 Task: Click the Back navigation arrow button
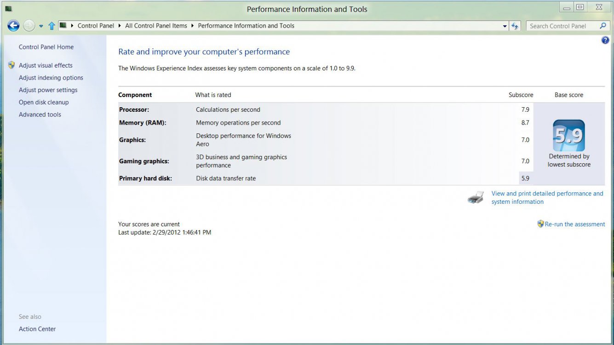13,26
